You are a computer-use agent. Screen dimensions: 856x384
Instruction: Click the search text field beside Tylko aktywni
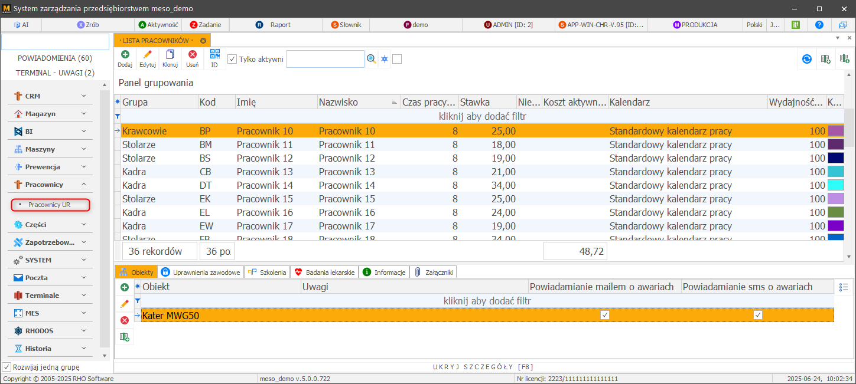pyautogui.click(x=325, y=59)
